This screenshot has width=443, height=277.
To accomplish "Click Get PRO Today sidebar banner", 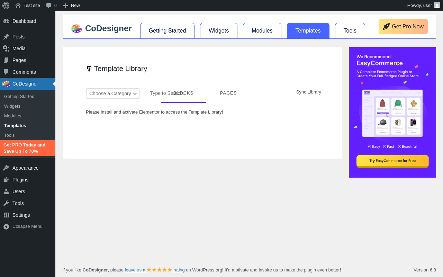I will pos(28,148).
